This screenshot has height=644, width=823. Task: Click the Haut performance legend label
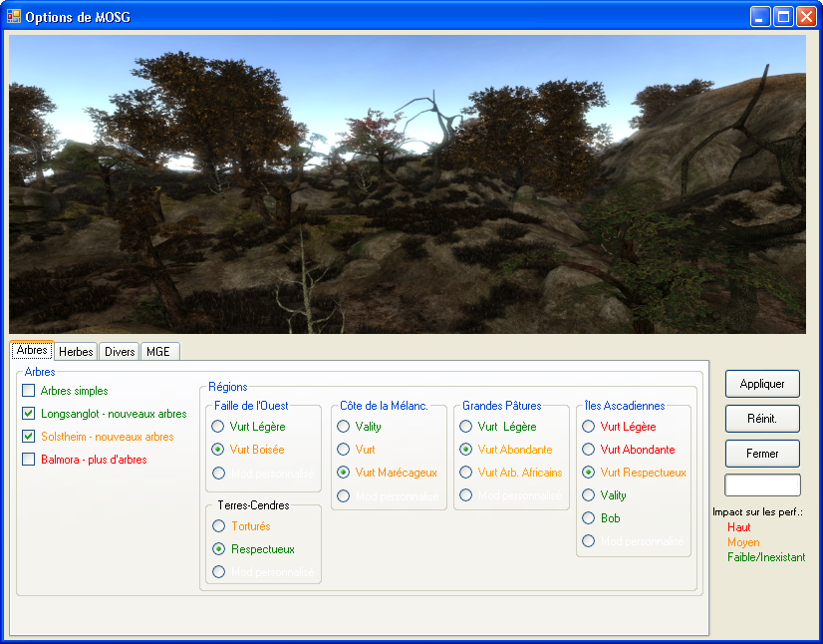point(738,527)
